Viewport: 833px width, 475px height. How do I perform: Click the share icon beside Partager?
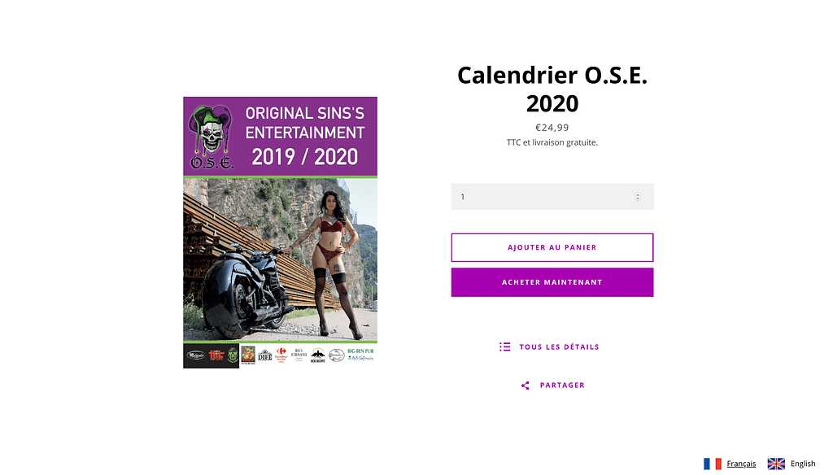point(526,386)
